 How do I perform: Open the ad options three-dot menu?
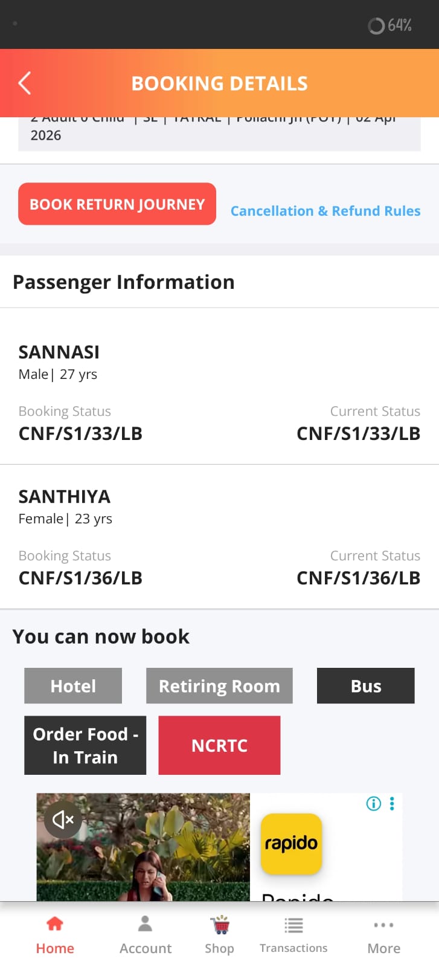[x=392, y=803]
